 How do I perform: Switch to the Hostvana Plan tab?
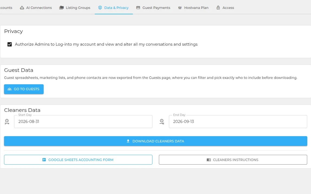click(193, 8)
